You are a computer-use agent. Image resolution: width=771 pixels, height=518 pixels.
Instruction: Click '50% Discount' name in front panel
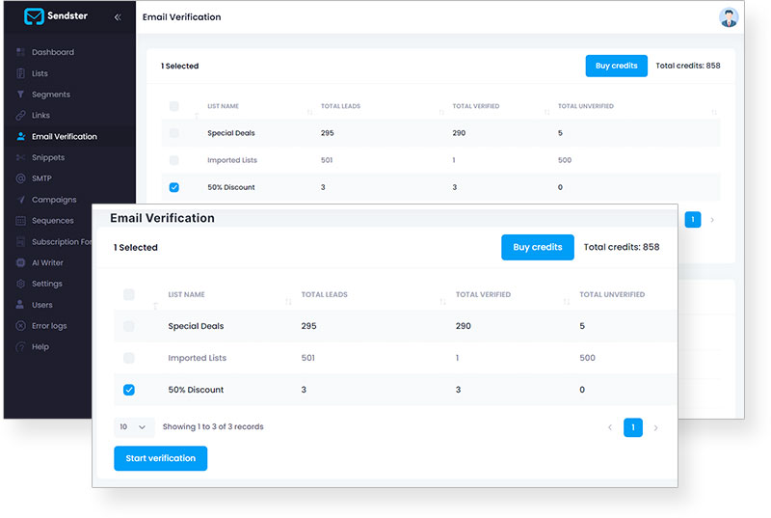pos(196,390)
